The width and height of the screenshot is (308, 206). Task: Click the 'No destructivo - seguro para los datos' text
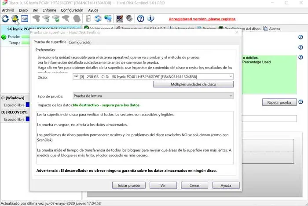coord(106,105)
